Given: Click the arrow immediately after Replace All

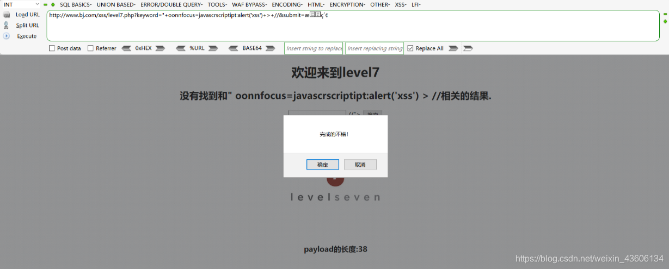Looking at the screenshot, I should (453, 48).
